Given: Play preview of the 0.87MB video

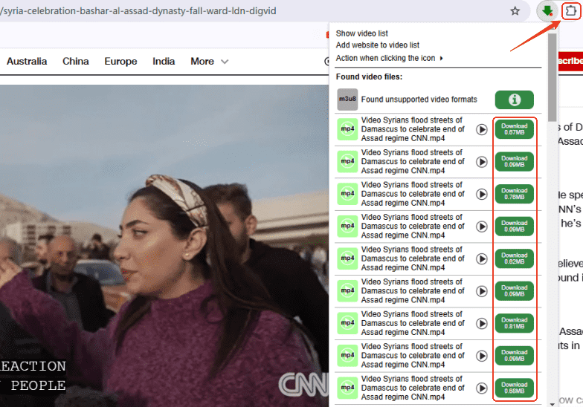Looking at the screenshot, I should (x=482, y=129).
